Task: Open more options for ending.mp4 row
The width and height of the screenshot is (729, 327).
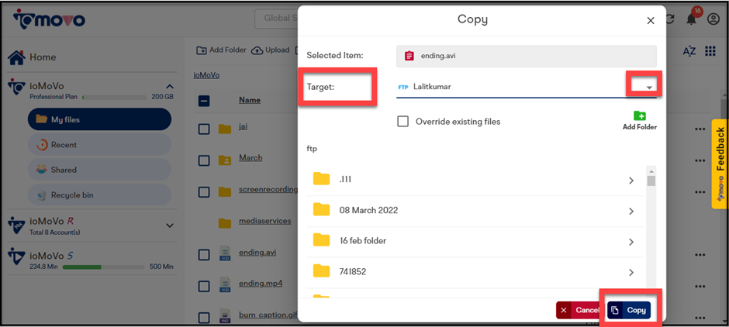Action: pyautogui.click(x=700, y=286)
